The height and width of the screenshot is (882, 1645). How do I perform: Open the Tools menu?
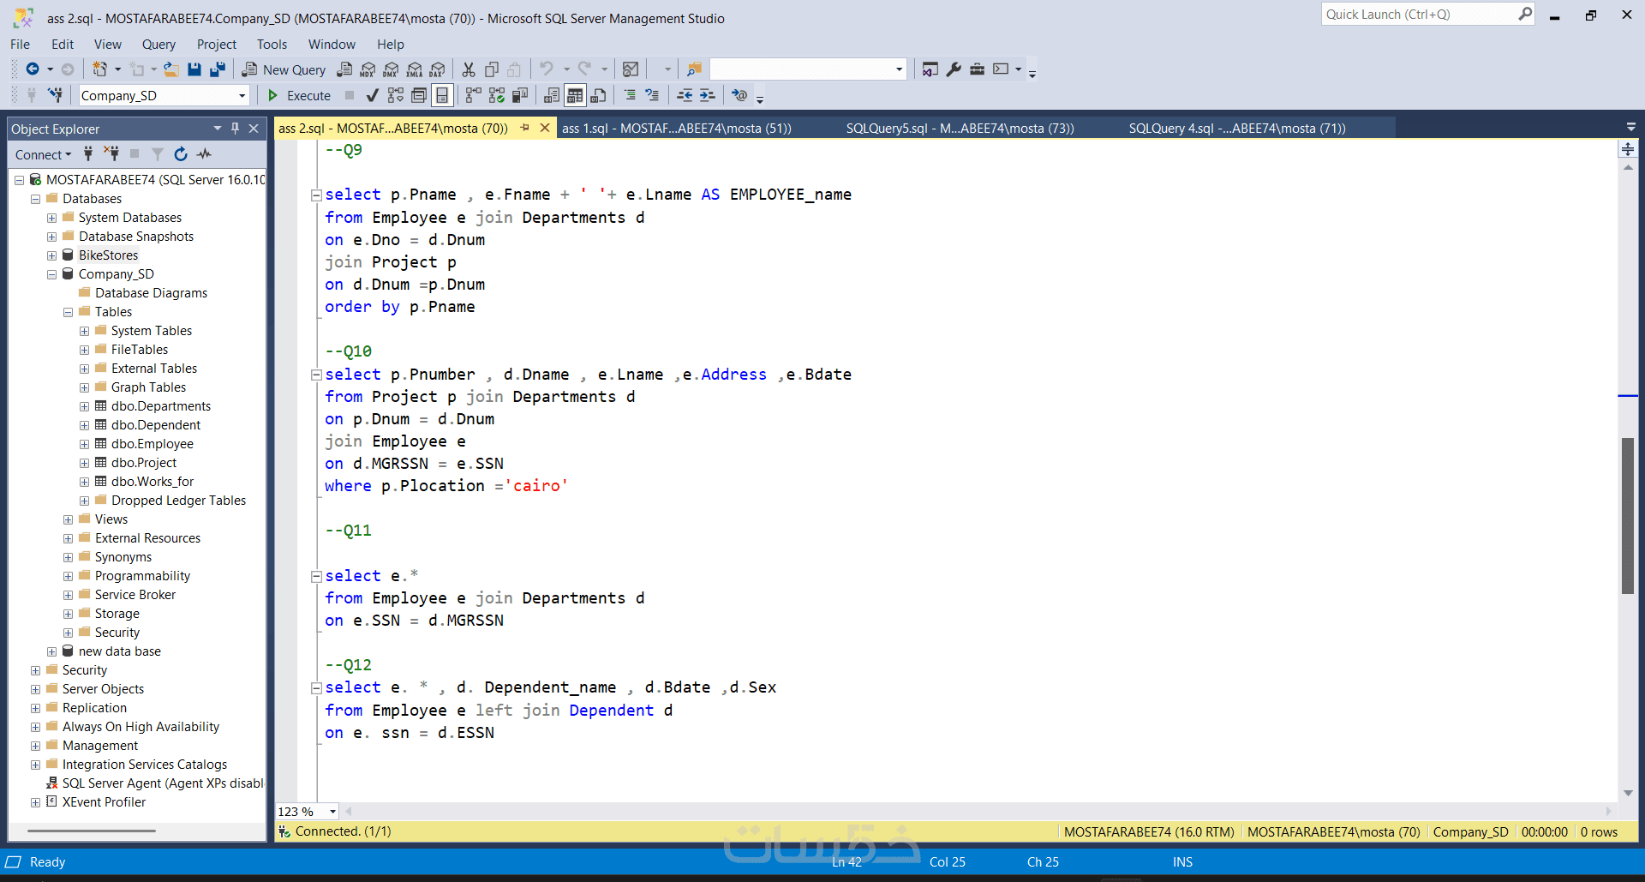272,45
